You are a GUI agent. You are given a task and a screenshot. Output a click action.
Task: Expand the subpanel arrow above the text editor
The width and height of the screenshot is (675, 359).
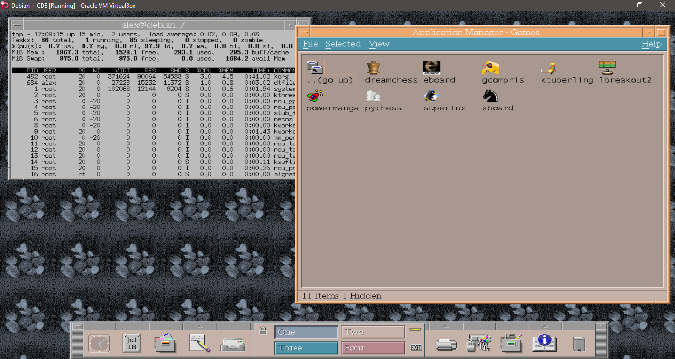(200, 326)
